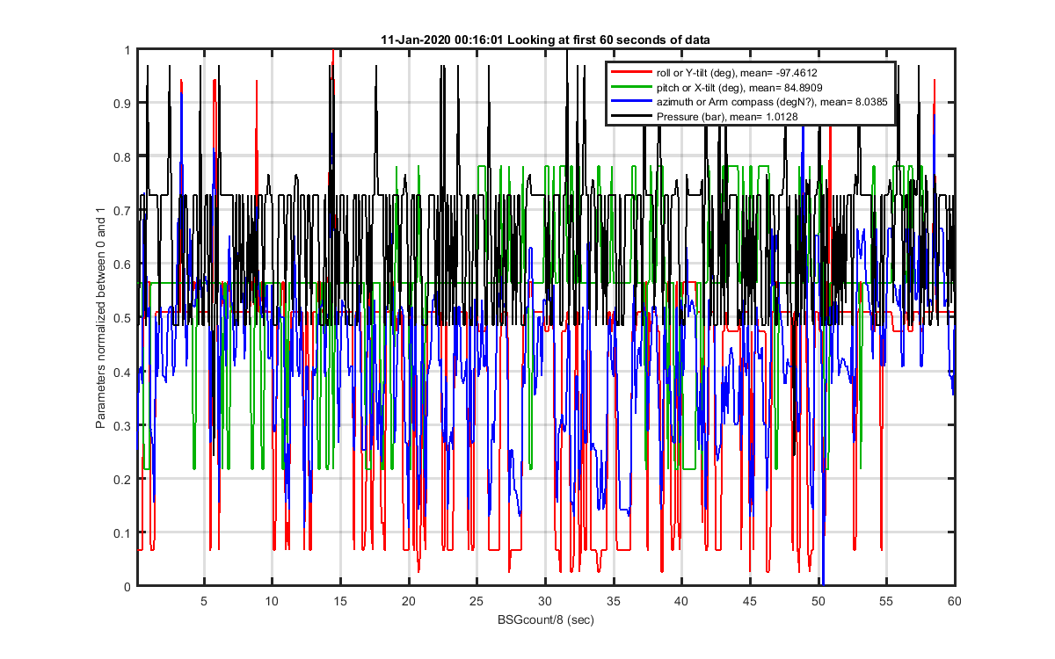Click y-axis tick label 0.6
Image resolution: width=1055 pixels, height=659 pixels.
[x=123, y=264]
